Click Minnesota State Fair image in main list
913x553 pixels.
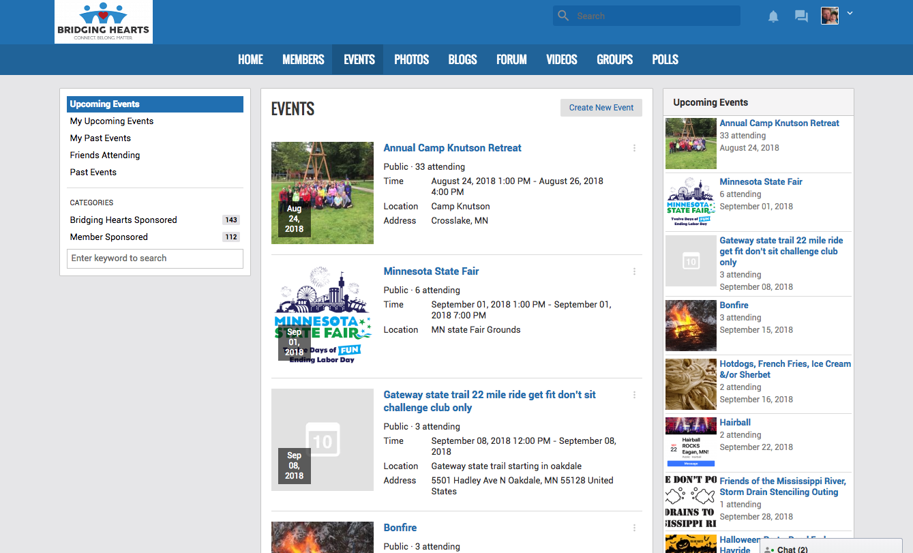pyautogui.click(x=323, y=316)
